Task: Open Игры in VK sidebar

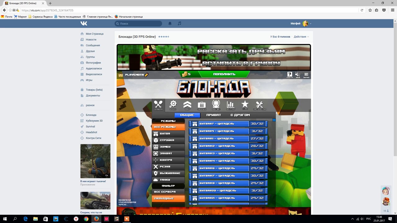Action: click(x=89, y=80)
